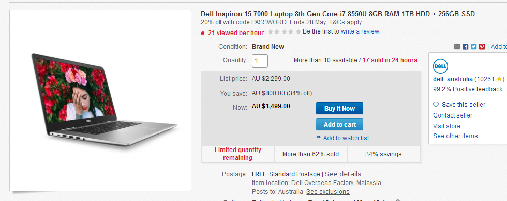Viewport: 507px width, 201px height.
Task: Visit the seller's store
Action: pyautogui.click(x=446, y=126)
